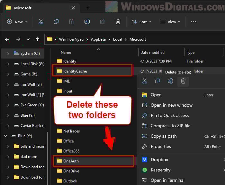Click the Pin to Quick access pin icon
The height and width of the screenshot is (185, 225).
tap(145, 115)
